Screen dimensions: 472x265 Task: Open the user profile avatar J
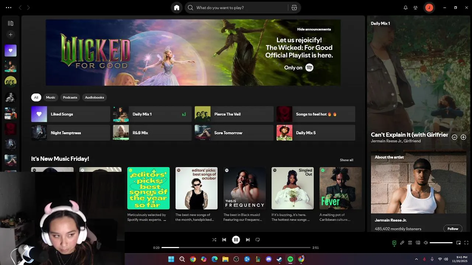429,7
